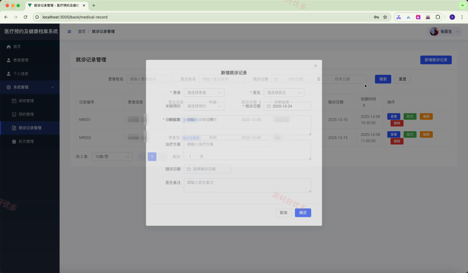Open 预约管理 in the sidebar

pos(30,114)
